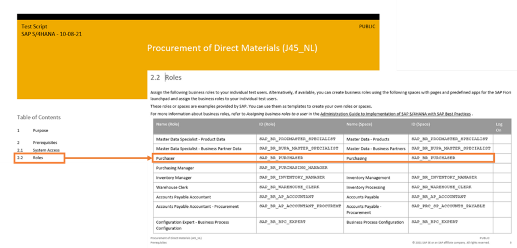Click the "2.2 Roles" section heading above the paragraph
Viewport: 517px width, 248px height.
[x=166, y=77]
